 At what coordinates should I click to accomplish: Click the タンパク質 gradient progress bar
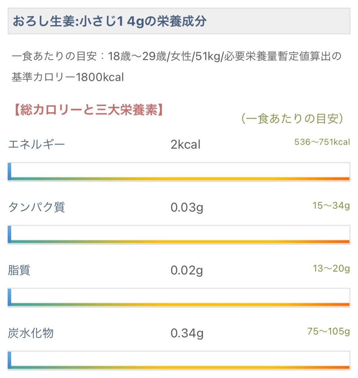[x=179, y=234]
